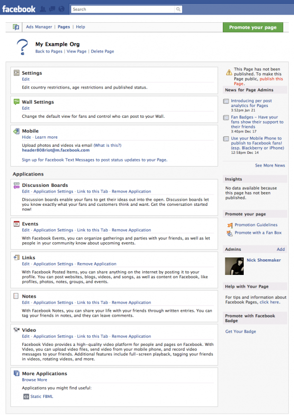Edit the Notes application
294x415 pixels.
[26, 302]
